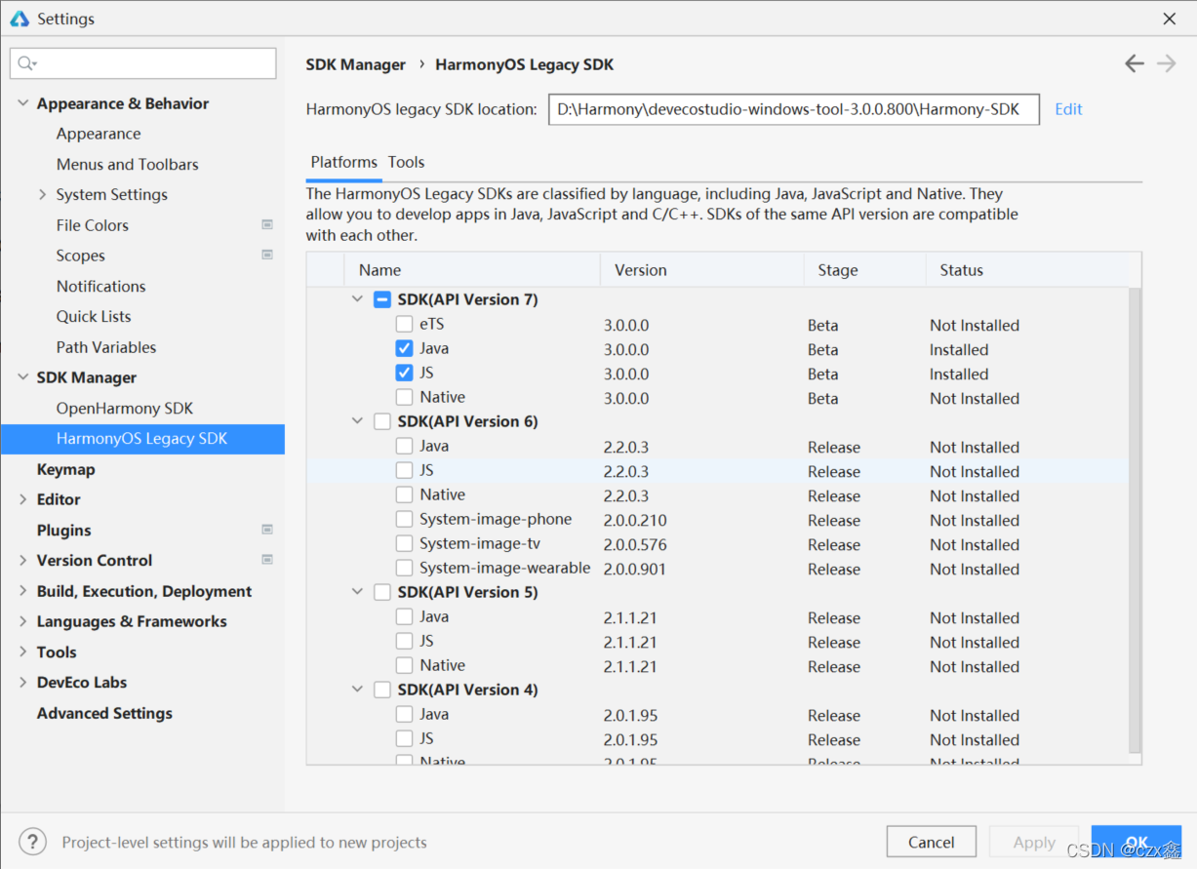Image resolution: width=1197 pixels, height=869 pixels.
Task: Select HarmonyOS Legacy SDK page
Action: coord(142,439)
